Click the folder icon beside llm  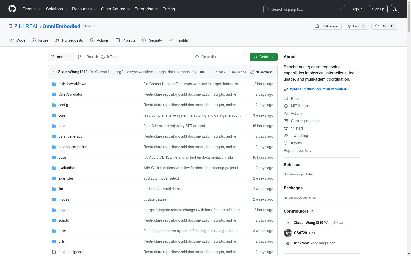click(54, 189)
